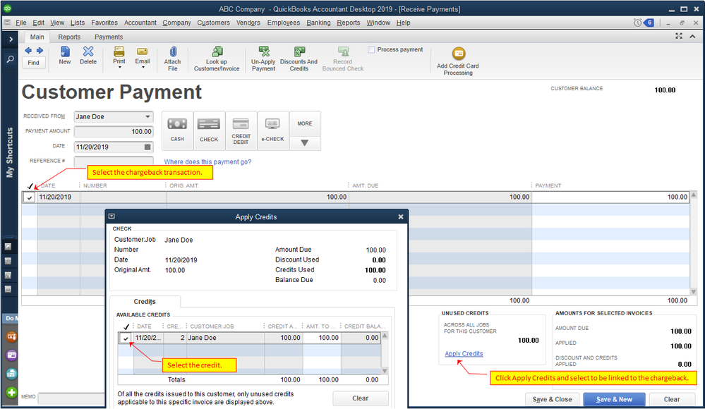
Task: Expand the MORE payment methods arrow
Action: tap(305, 143)
